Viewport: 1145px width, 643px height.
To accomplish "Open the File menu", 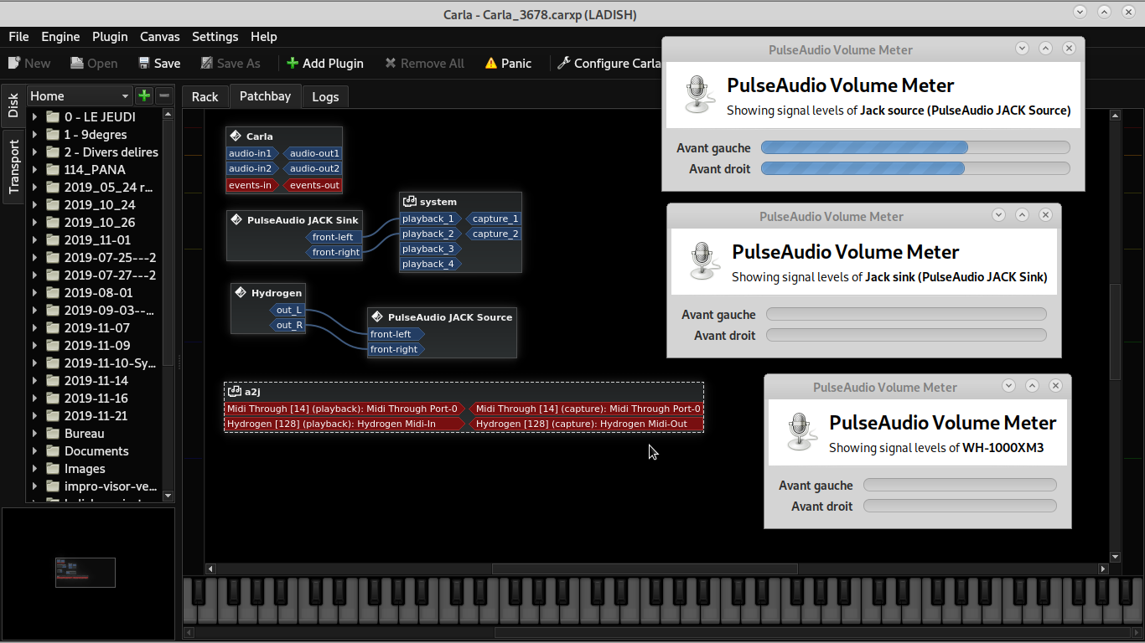I will [x=18, y=37].
